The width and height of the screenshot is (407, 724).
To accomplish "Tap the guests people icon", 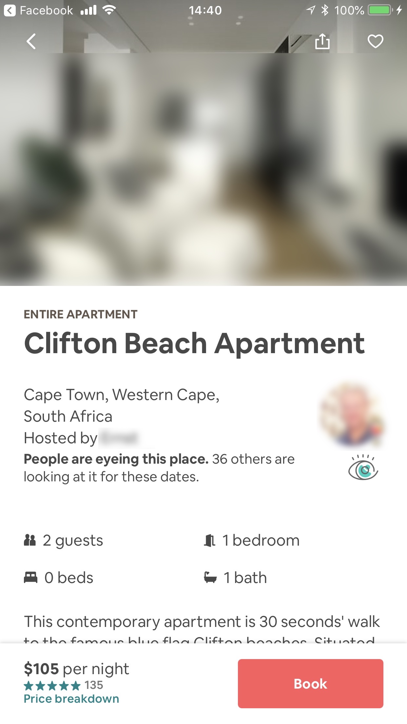I will pyautogui.click(x=30, y=540).
